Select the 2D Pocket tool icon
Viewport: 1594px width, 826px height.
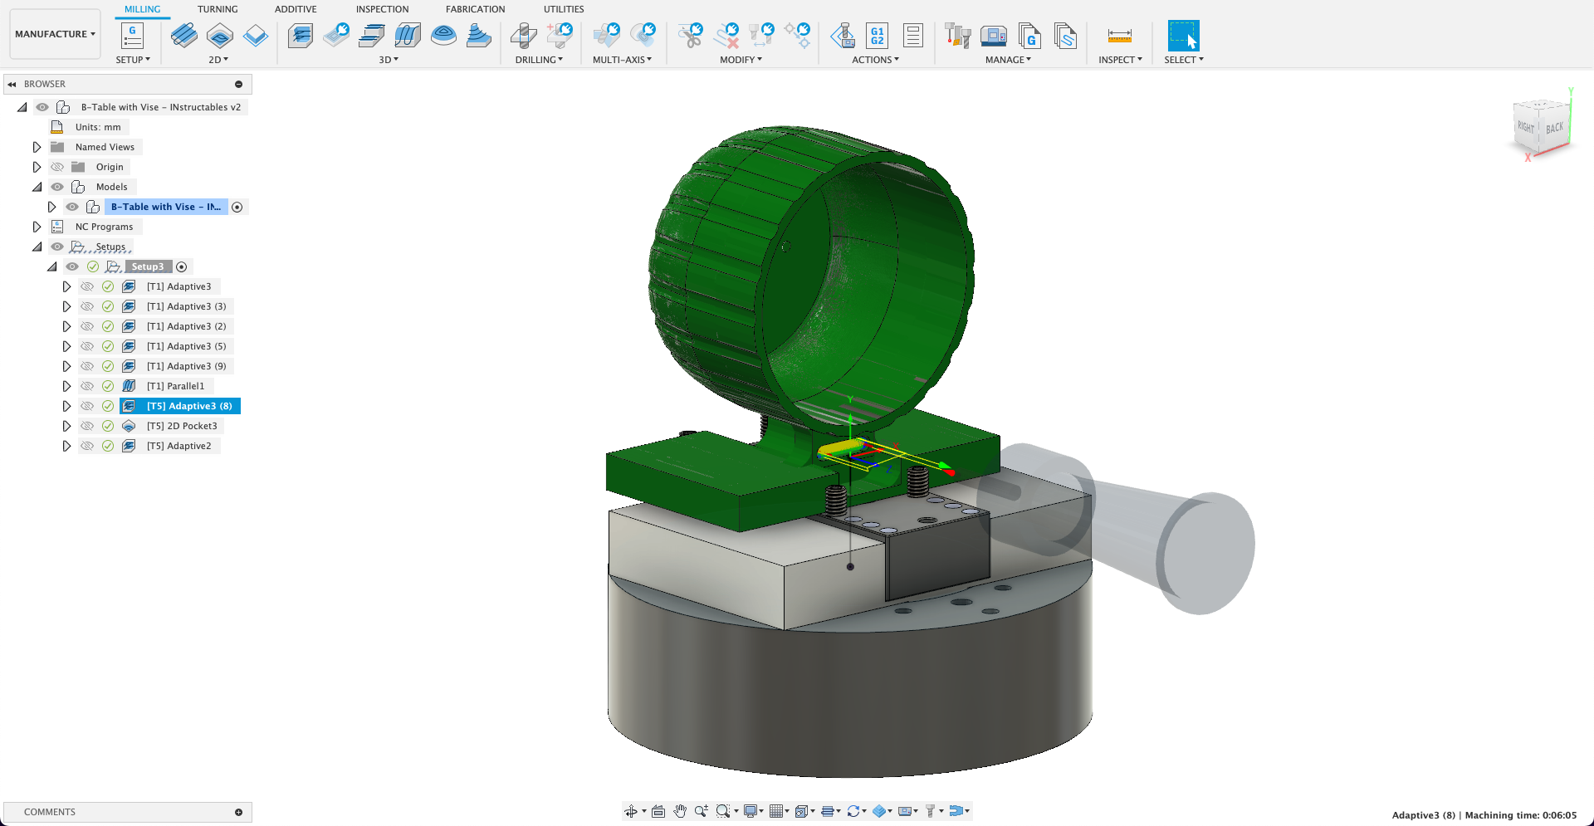220,36
